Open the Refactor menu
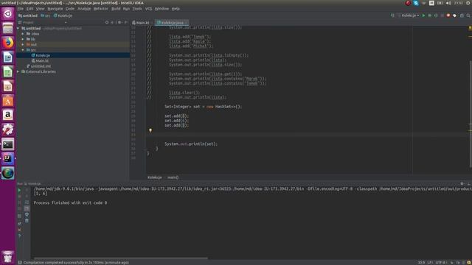Image resolution: width=472 pixels, height=265 pixels. 100,9
